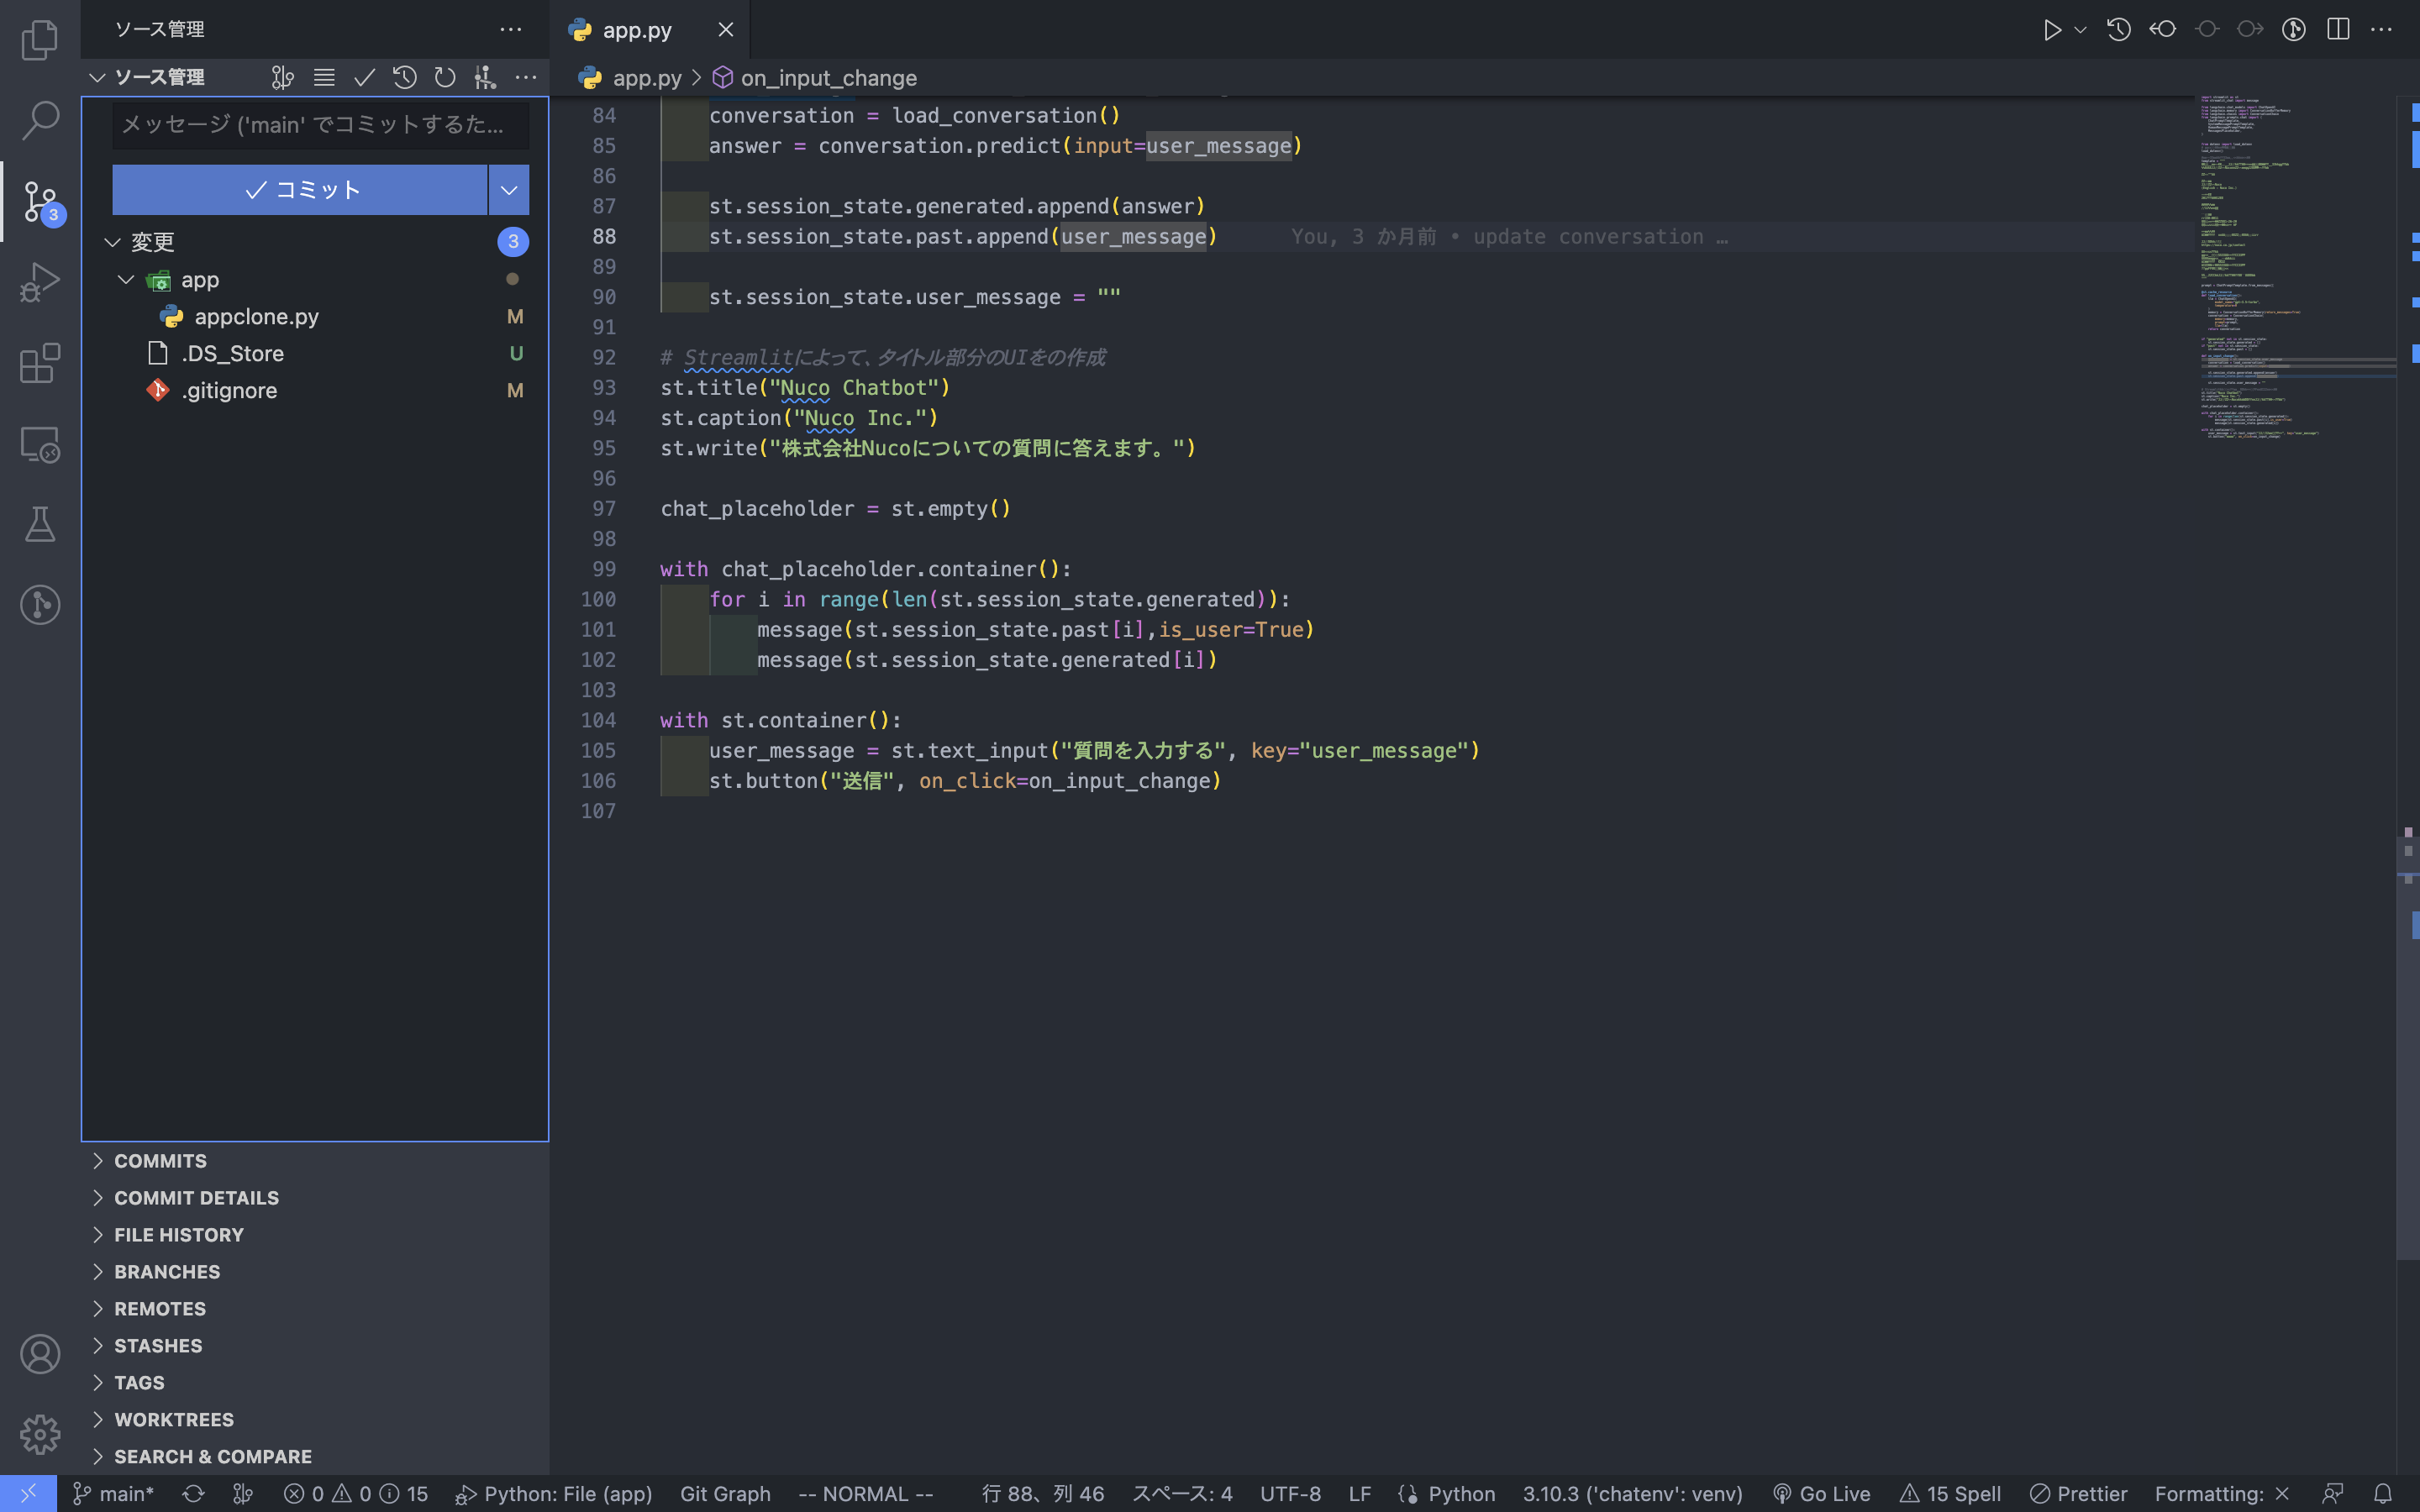
Task: Open the Testing beaker icon
Action: [40, 524]
